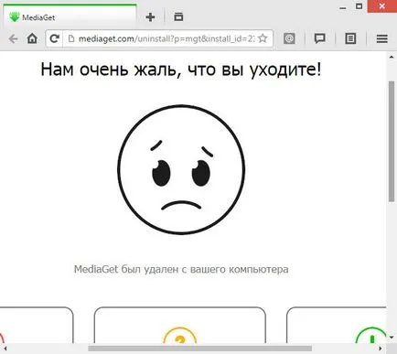Reload the current page
This screenshot has height=354, width=397.
click(x=54, y=38)
